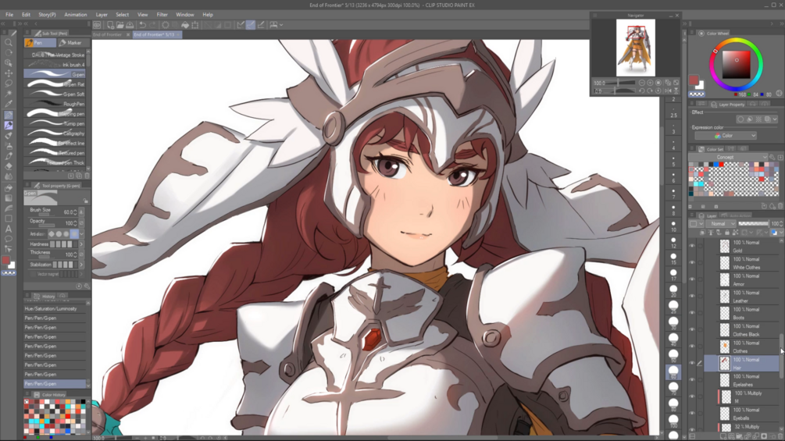
Task: Select the Lasso selection tool
Action: pyautogui.click(x=9, y=84)
